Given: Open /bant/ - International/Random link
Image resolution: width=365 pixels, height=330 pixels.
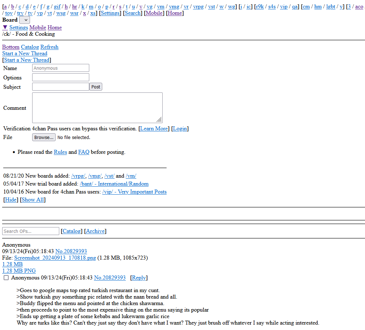Looking at the screenshot, I should [x=114, y=184].
